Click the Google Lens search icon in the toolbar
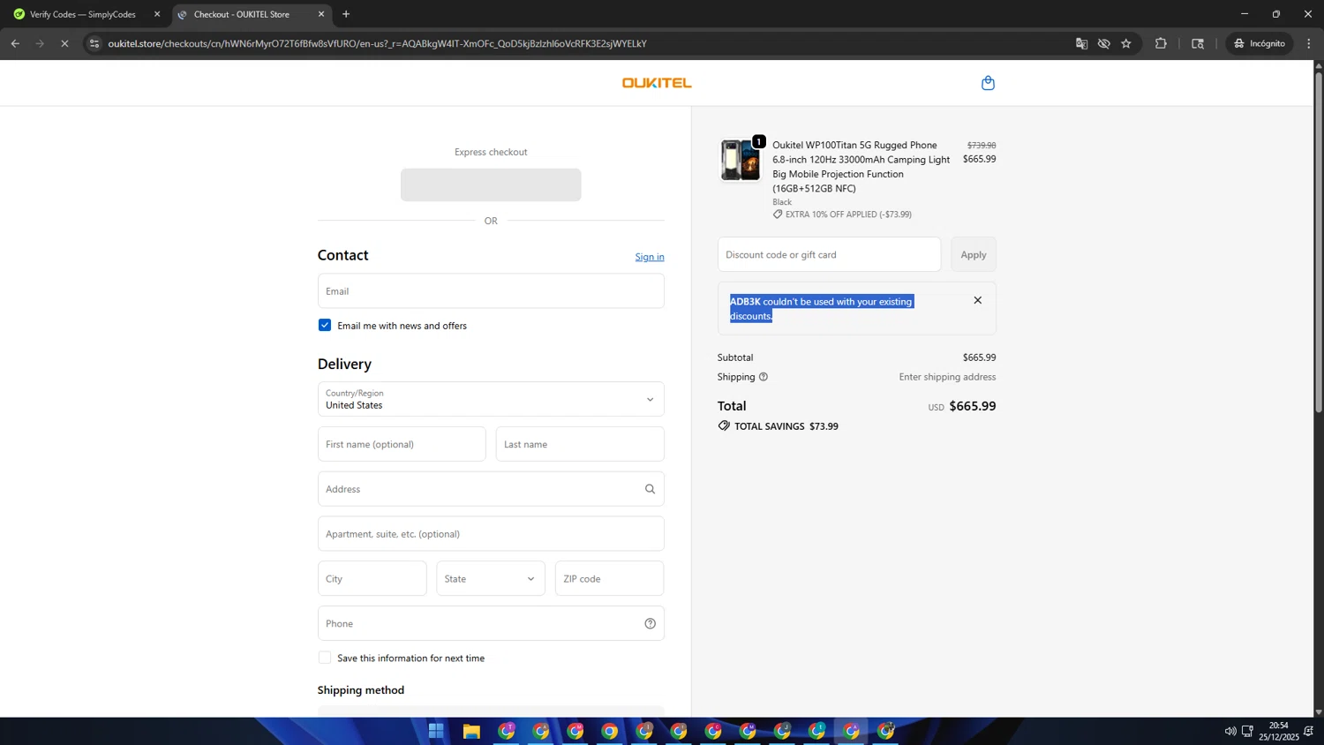 click(1198, 43)
